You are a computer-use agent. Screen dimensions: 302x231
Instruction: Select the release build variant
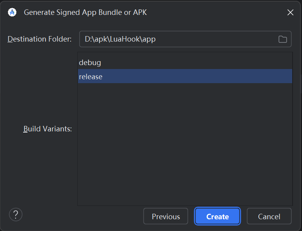tap(91, 76)
